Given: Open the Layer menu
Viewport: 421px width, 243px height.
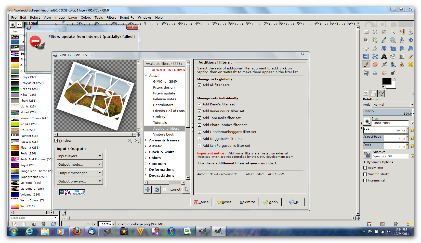Looking at the screenshot, I should tap(73, 18).
